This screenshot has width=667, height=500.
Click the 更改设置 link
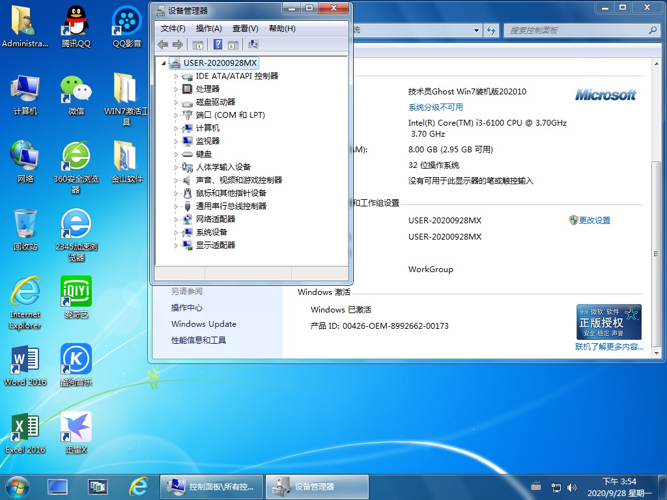tap(594, 221)
